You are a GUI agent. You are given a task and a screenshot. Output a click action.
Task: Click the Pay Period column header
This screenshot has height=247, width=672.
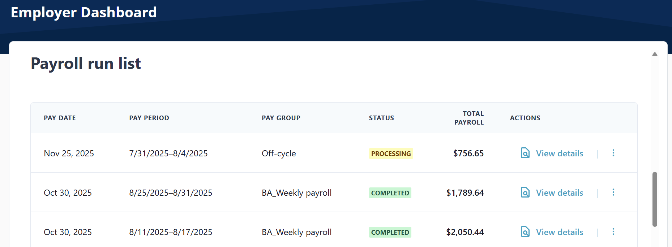click(x=149, y=118)
